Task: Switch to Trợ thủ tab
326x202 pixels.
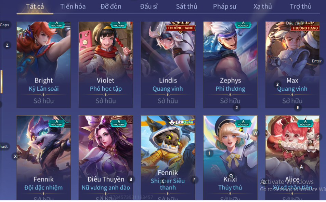Action: (x=301, y=6)
